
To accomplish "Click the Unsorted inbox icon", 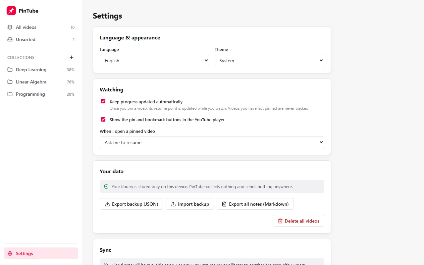I will coord(10,39).
